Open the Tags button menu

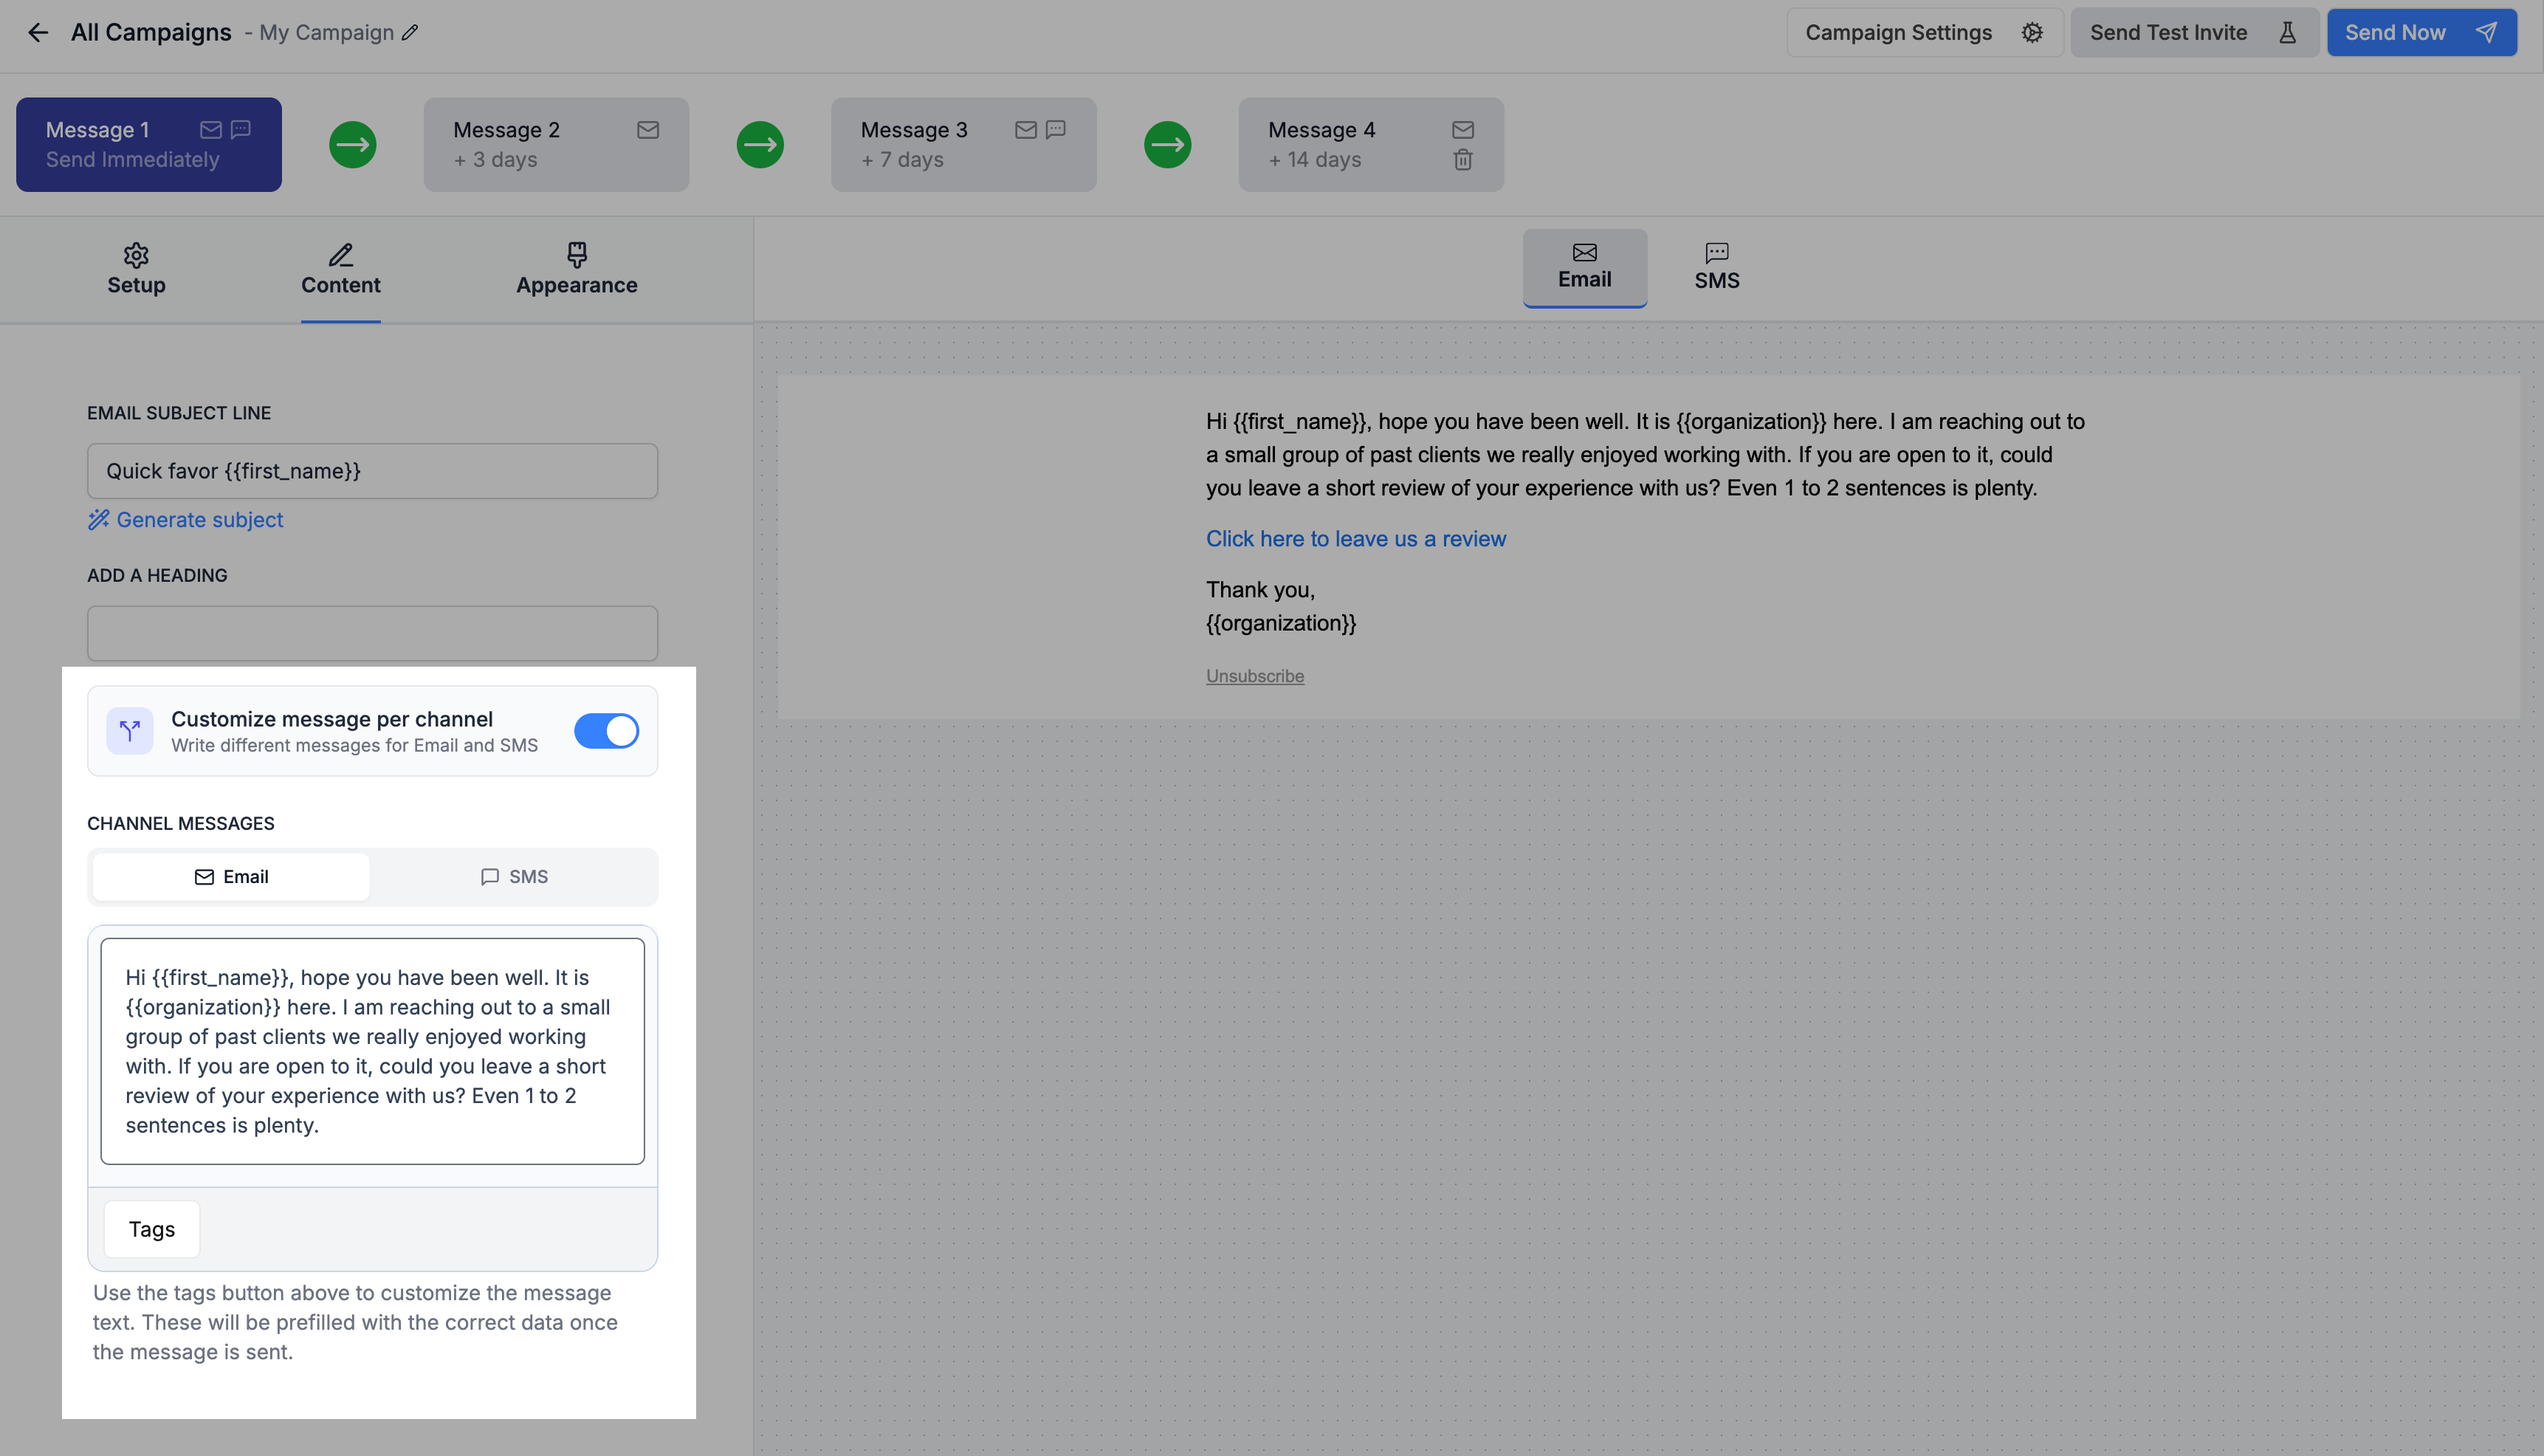pyautogui.click(x=152, y=1229)
